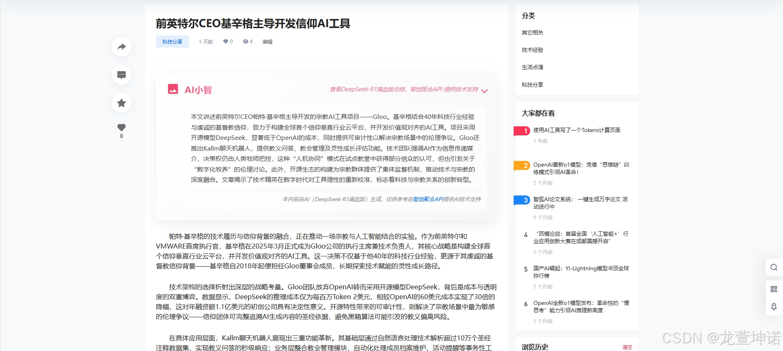Click the orange rank 2 badge
Image resolution: width=783 pixels, height=351 pixels.
[522, 165]
